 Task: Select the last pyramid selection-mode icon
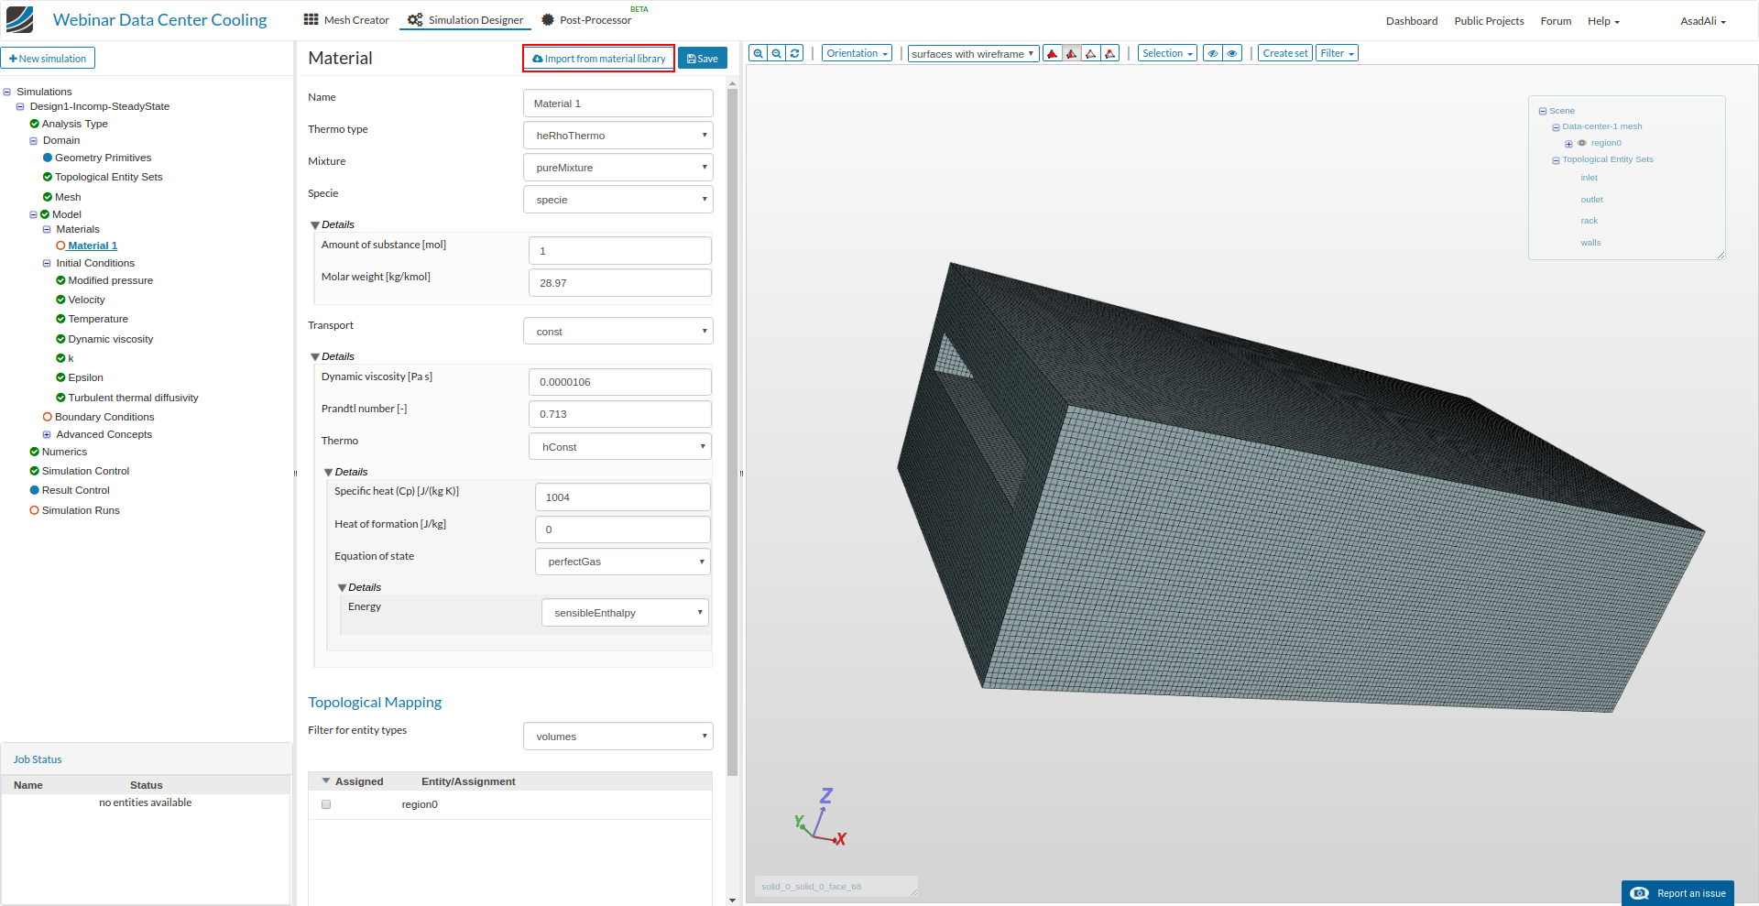[1109, 53]
